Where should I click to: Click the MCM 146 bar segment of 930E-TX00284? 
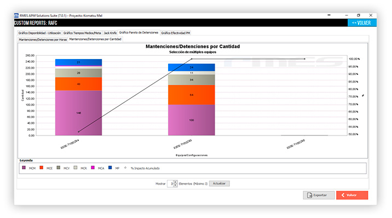click(x=78, y=113)
